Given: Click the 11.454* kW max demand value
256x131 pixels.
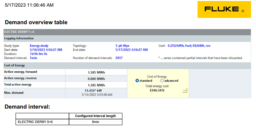Looking at the screenshot, I should click(x=93, y=91).
